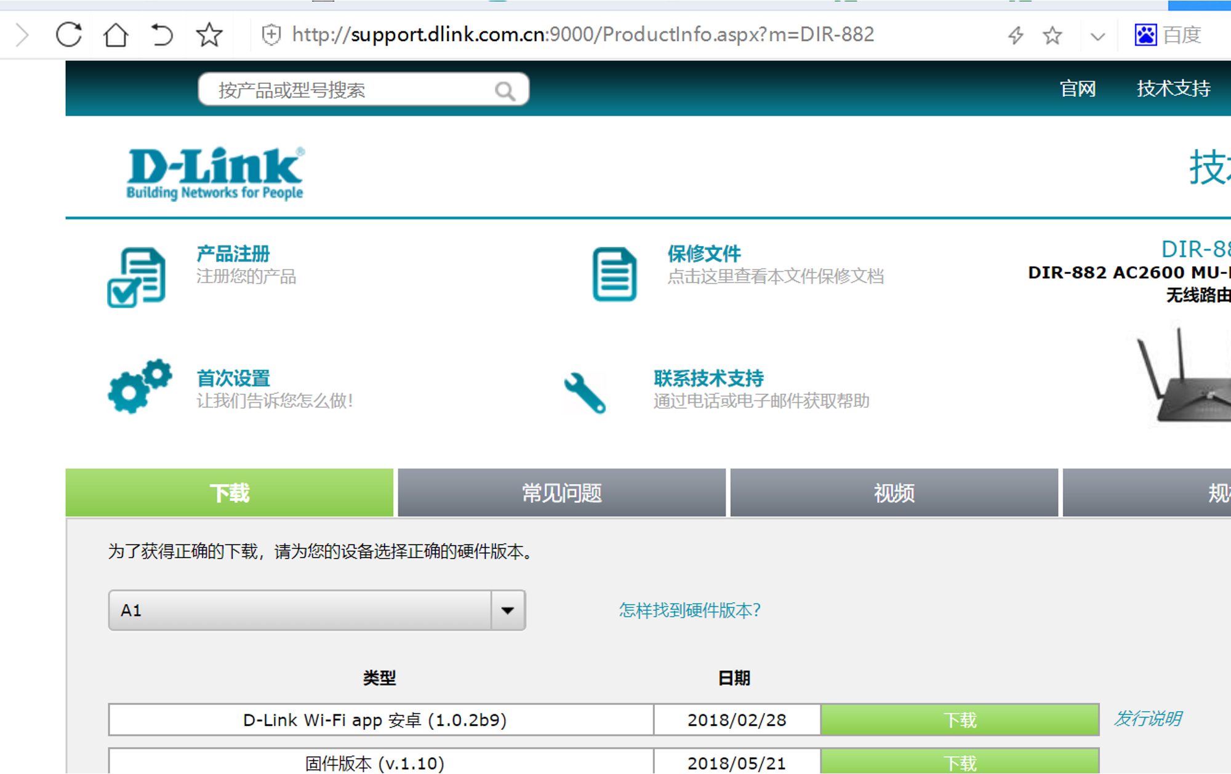Click the favorites star in address bar
Image resolution: width=1231 pixels, height=774 pixels.
click(1053, 35)
